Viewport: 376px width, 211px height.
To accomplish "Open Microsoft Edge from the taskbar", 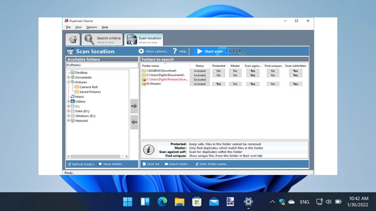I will pyautogui.click(x=162, y=202).
